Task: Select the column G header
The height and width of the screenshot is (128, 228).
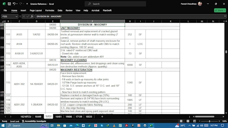Action: 130,21
